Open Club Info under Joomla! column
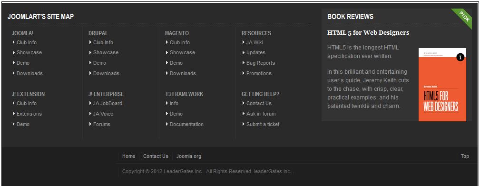The width and height of the screenshot is (480, 186). pyautogui.click(x=27, y=42)
